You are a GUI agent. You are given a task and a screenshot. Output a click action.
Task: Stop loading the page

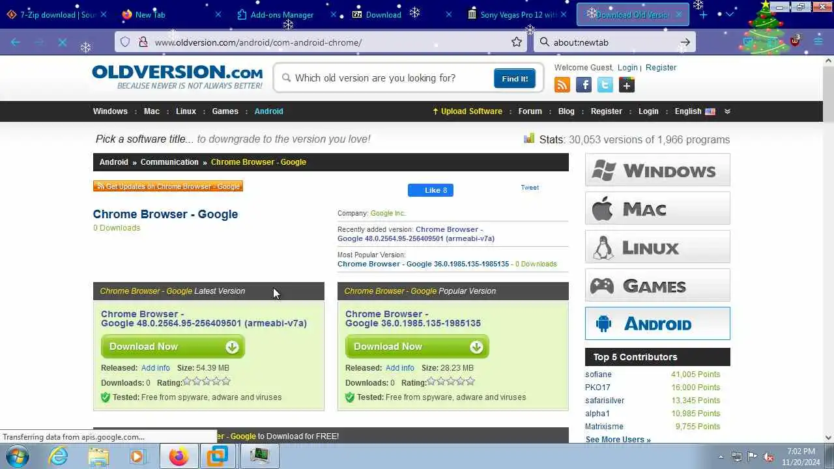(x=63, y=42)
